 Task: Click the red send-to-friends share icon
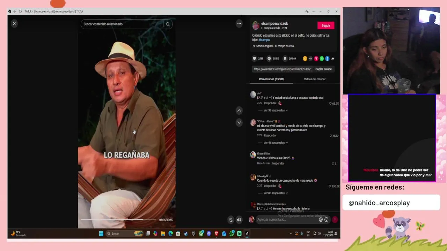click(316, 59)
